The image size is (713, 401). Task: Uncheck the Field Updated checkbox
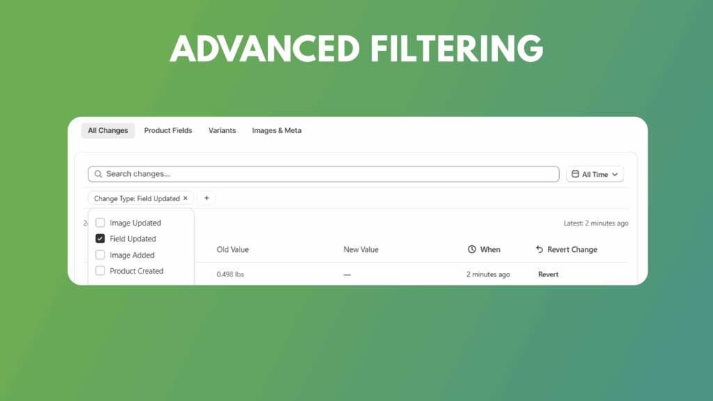(100, 239)
